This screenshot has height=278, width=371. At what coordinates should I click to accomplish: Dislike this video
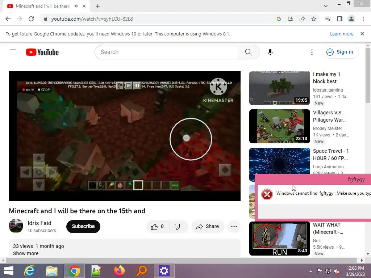coord(178,227)
